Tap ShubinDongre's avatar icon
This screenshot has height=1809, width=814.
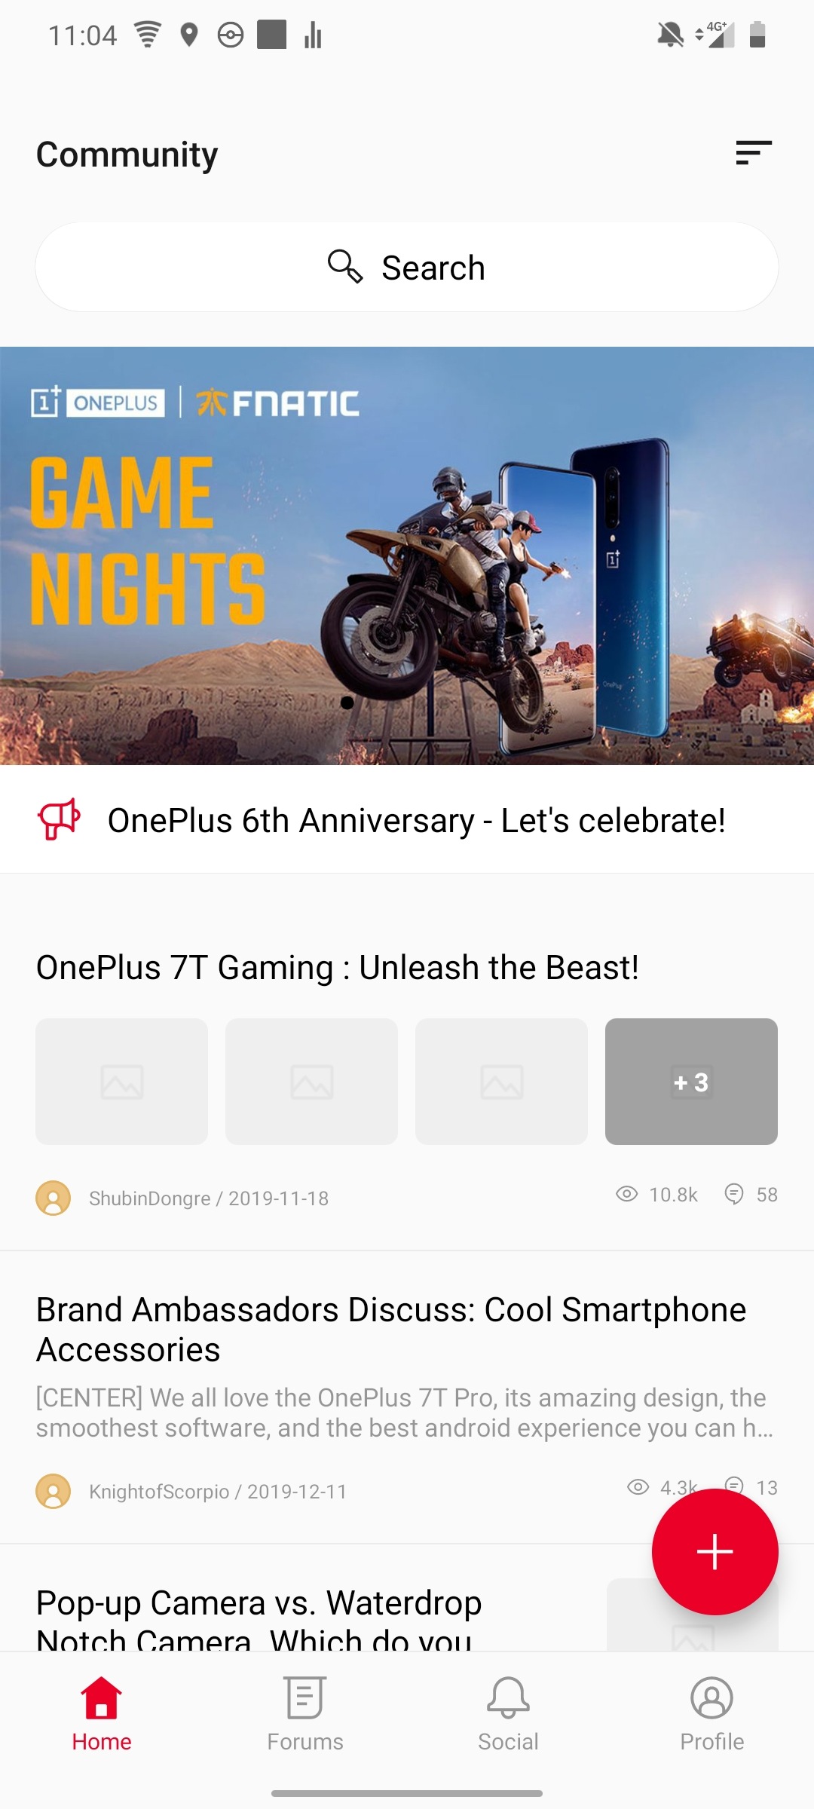click(x=54, y=1198)
